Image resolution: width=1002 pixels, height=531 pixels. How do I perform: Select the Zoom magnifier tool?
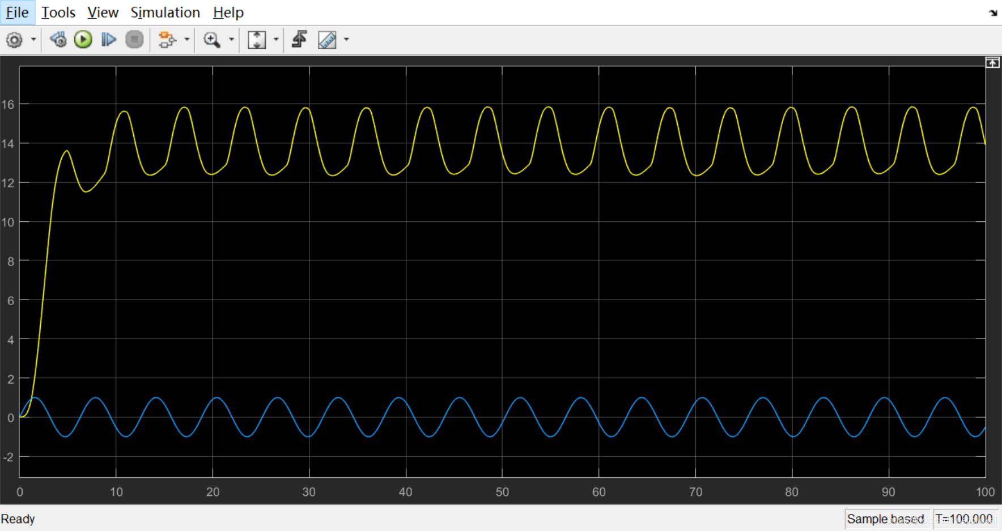click(212, 40)
